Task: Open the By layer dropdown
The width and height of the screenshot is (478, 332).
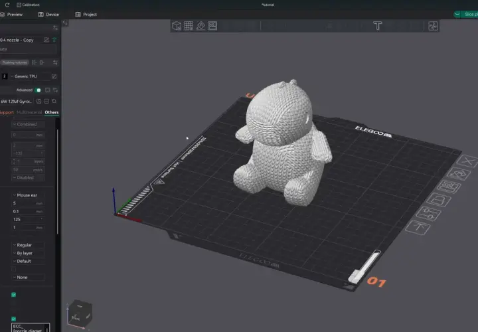Action: [x=28, y=253]
